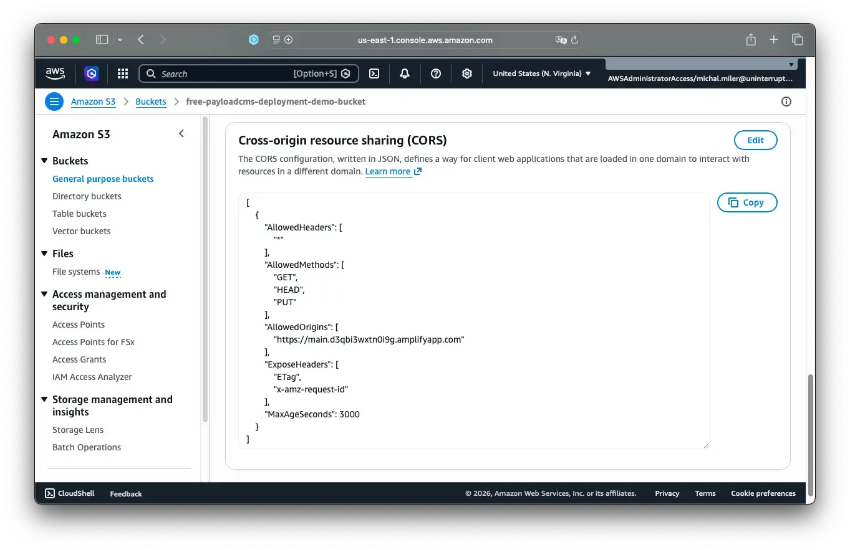Open Storage Lens in sidebar
The width and height of the screenshot is (850, 550).
pos(78,430)
